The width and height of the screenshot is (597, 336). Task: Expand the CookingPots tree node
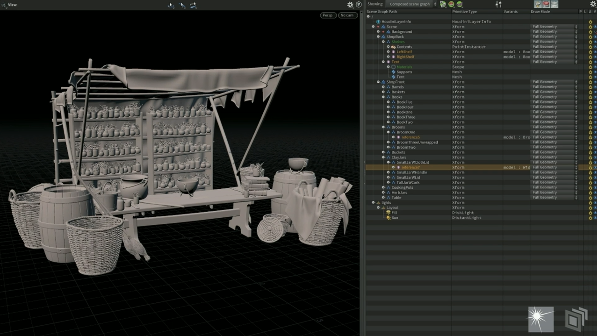pos(383,187)
